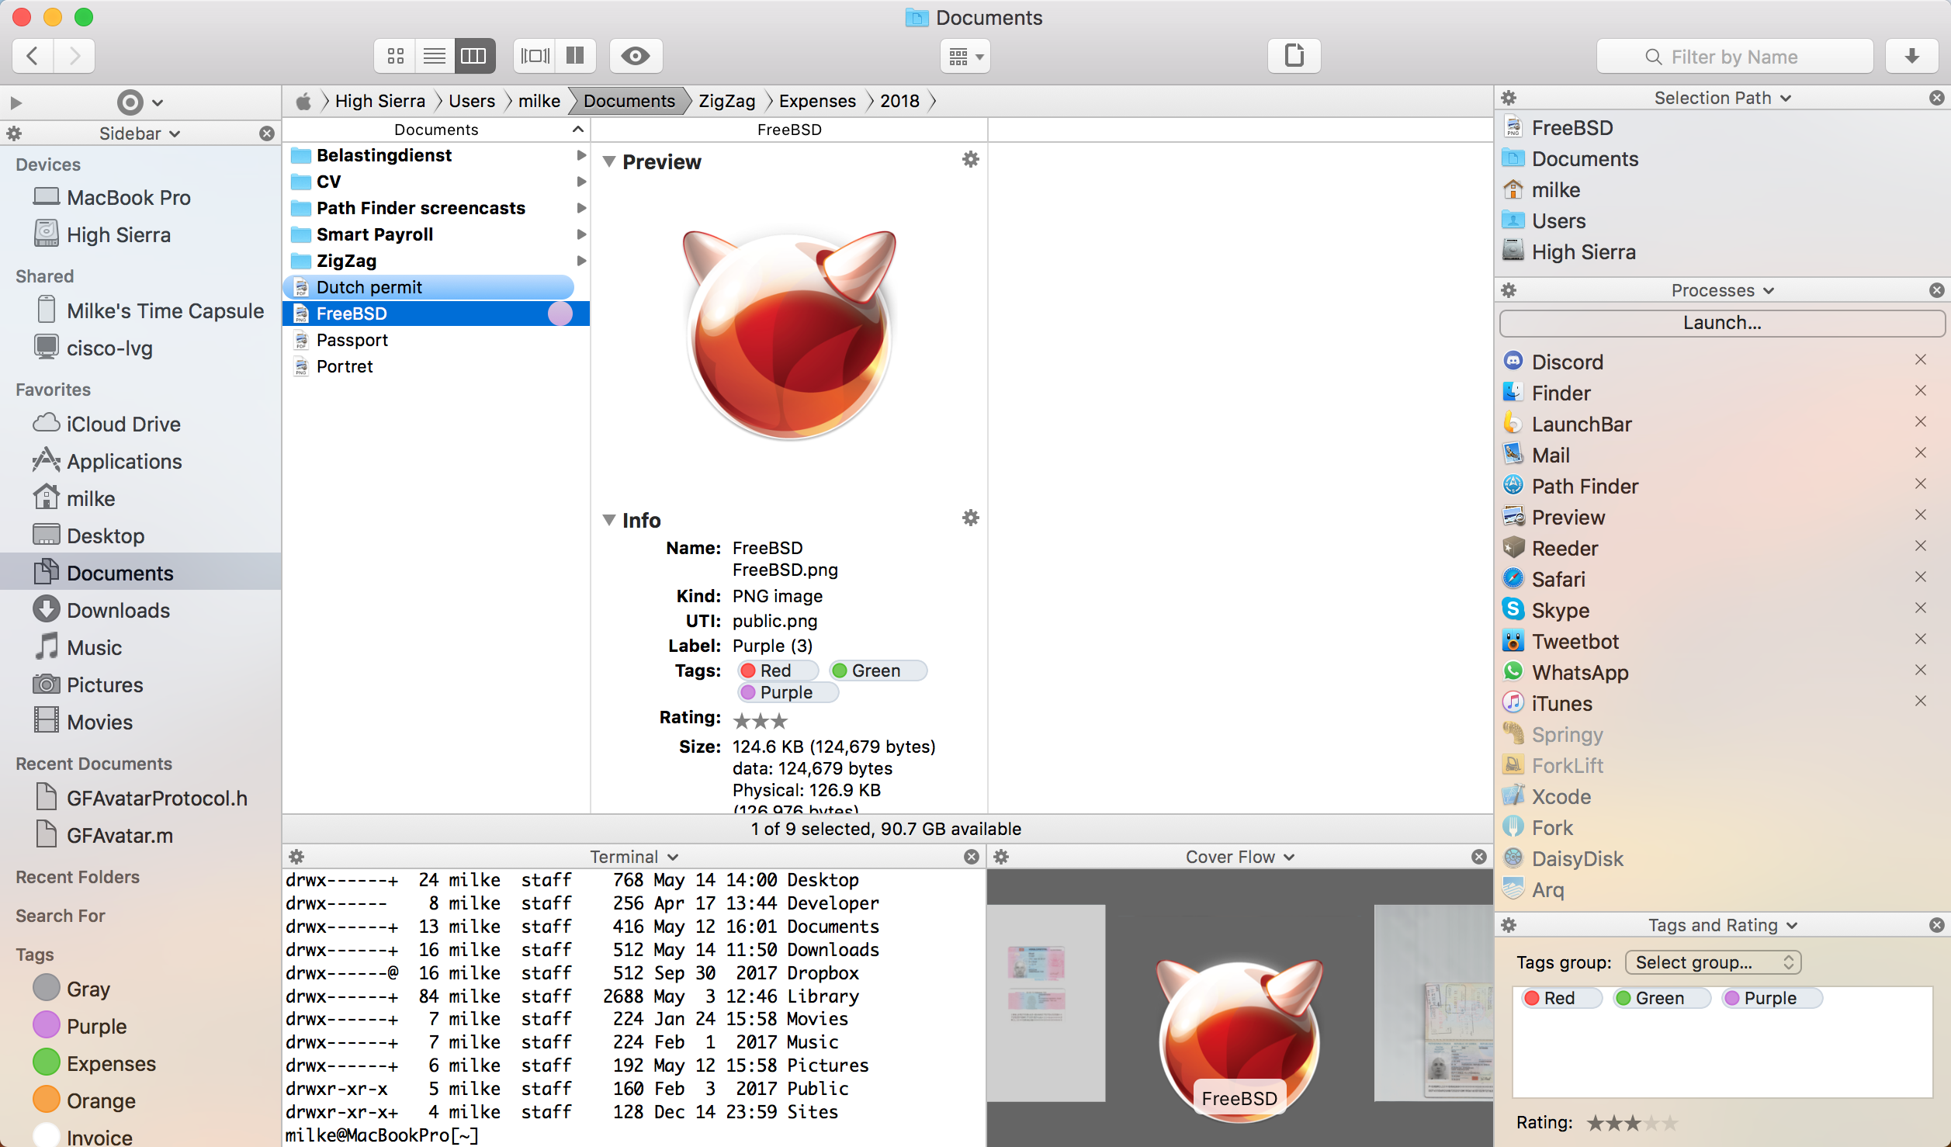Expand the Belastingdienst folder arrow
The height and width of the screenshot is (1147, 1951).
click(x=581, y=155)
